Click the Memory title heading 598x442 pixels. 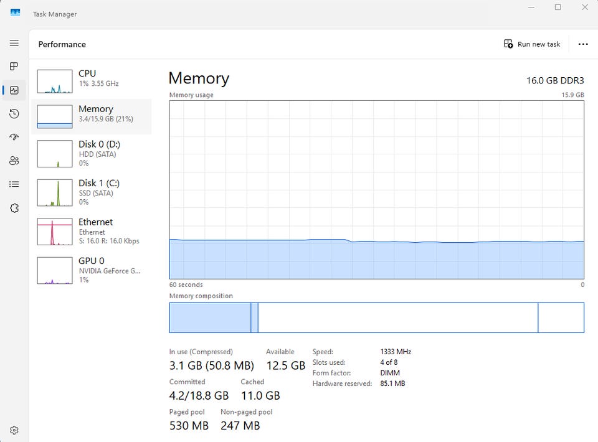coord(199,78)
